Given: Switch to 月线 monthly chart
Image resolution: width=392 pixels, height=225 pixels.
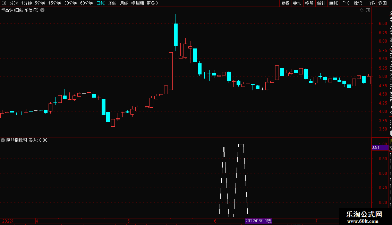Looking at the screenshot, I should point(124,3).
